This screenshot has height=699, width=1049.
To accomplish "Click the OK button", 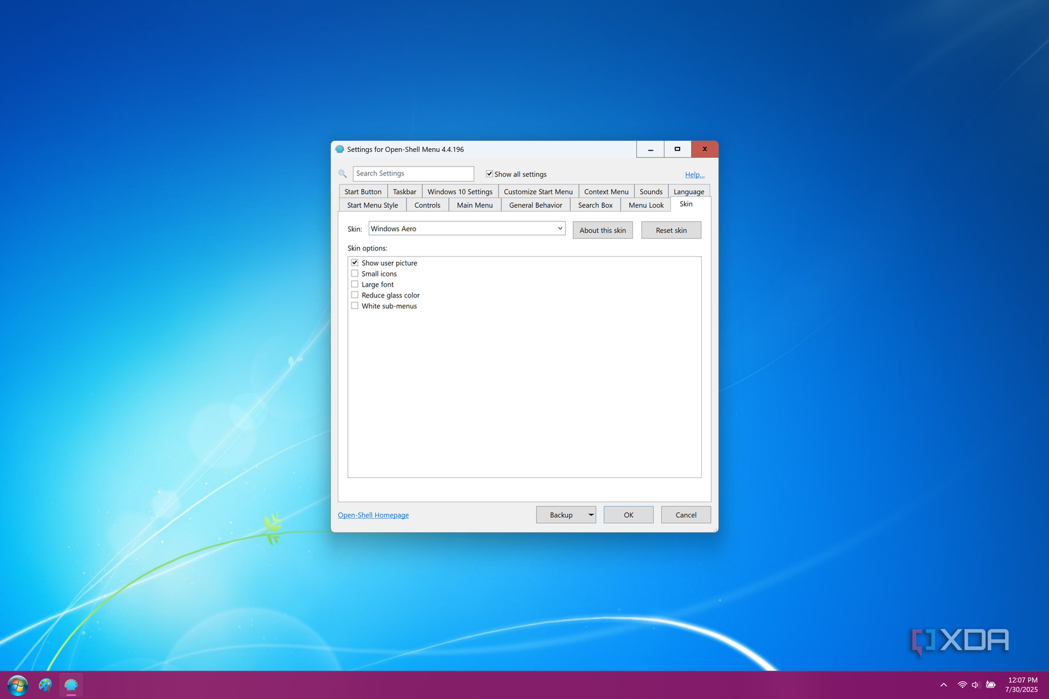I will pyautogui.click(x=628, y=515).
